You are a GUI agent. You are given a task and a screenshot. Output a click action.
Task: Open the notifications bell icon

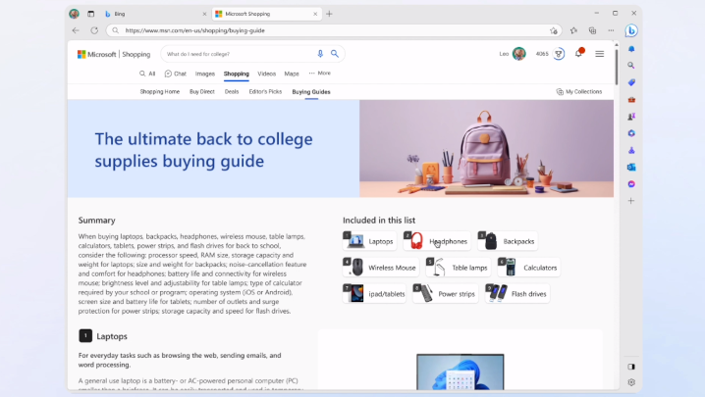click(578, 54)
